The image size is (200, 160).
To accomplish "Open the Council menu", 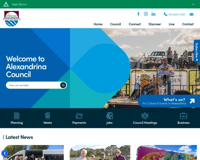I will 115,24.
